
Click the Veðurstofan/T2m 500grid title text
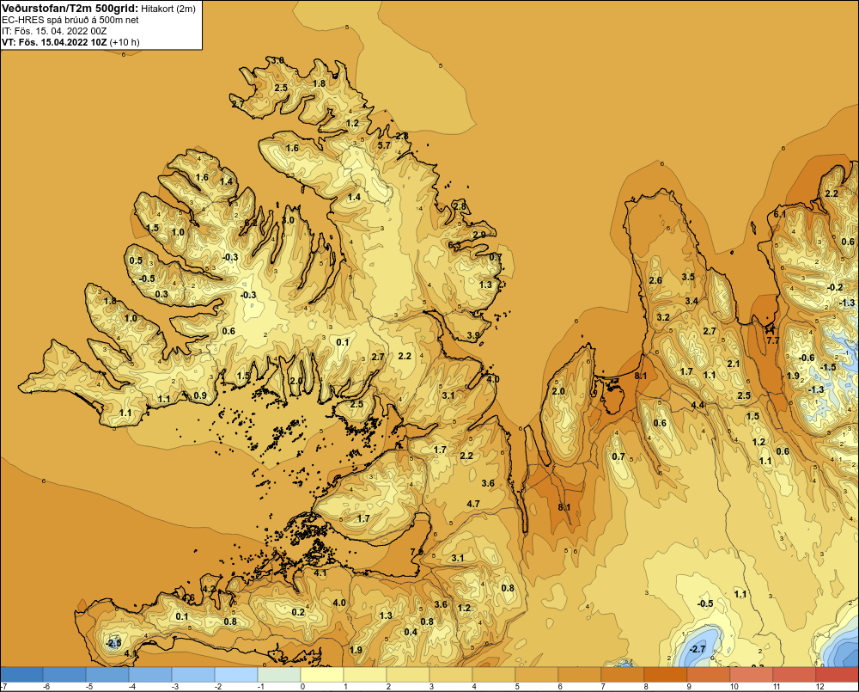[70, 9]
